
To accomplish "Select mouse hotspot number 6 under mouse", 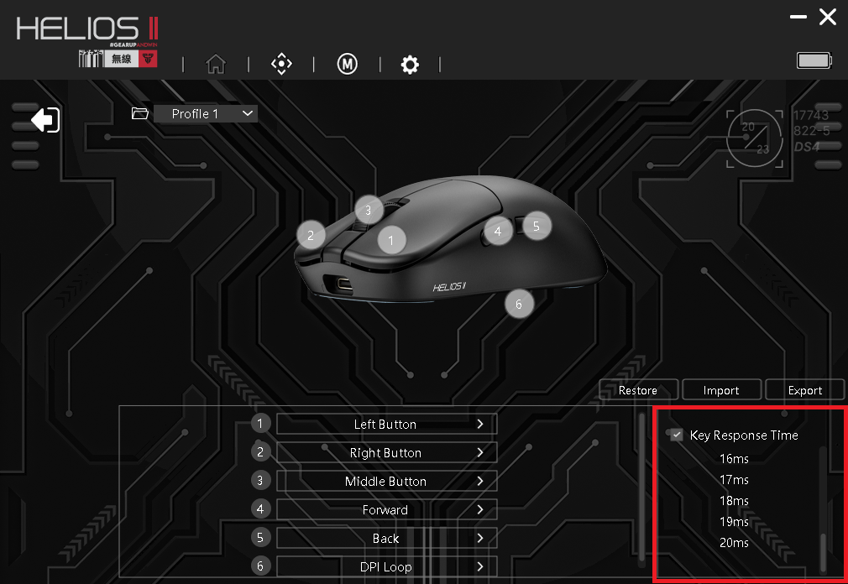I will (x=519, y=304).
